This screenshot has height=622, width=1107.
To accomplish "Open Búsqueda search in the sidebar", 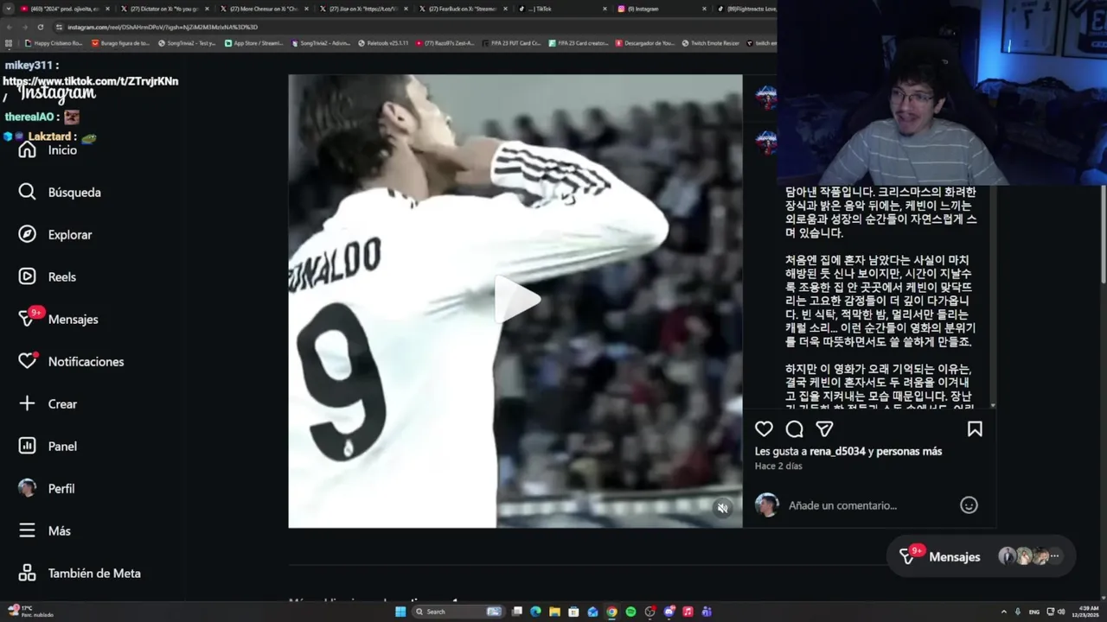I will click(x=60, y=193).
